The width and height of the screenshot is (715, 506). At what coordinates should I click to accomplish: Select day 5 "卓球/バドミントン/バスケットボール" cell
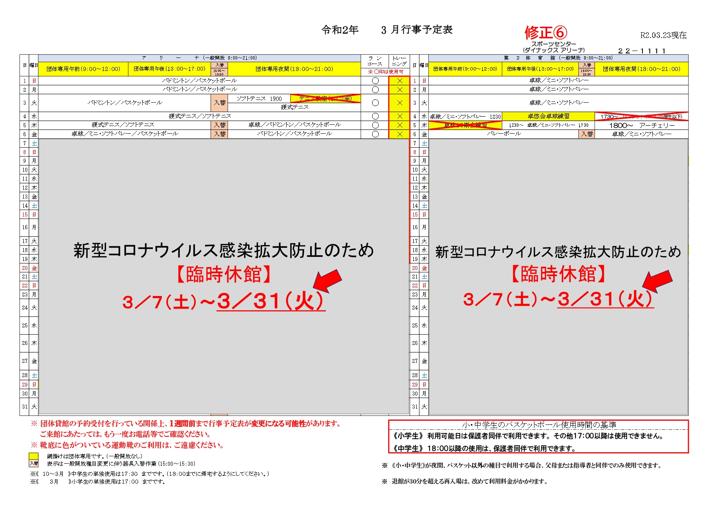[294, 125]
